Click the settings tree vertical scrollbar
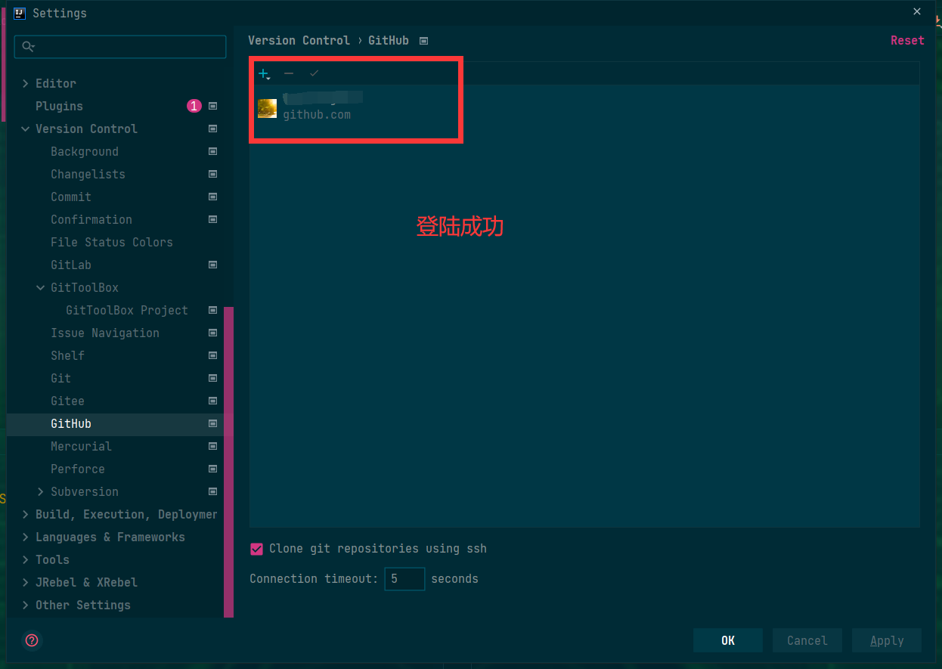 [x=228, y=461]
